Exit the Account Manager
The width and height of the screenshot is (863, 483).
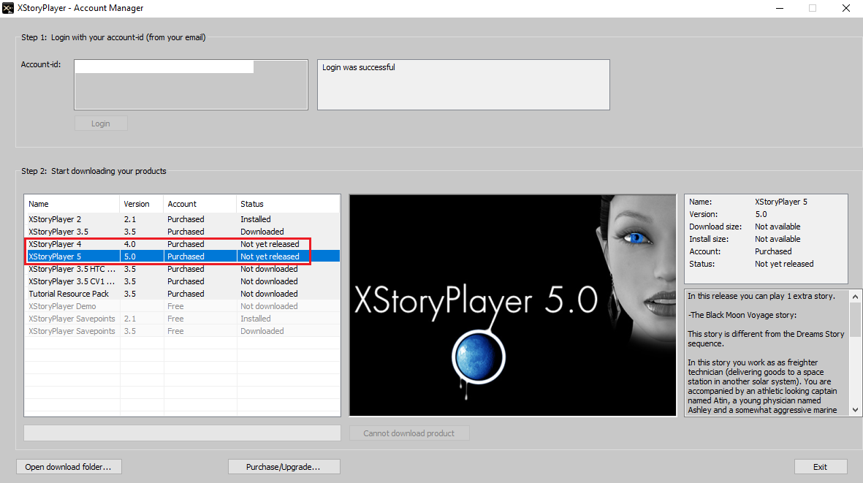[x=820, y=466]
